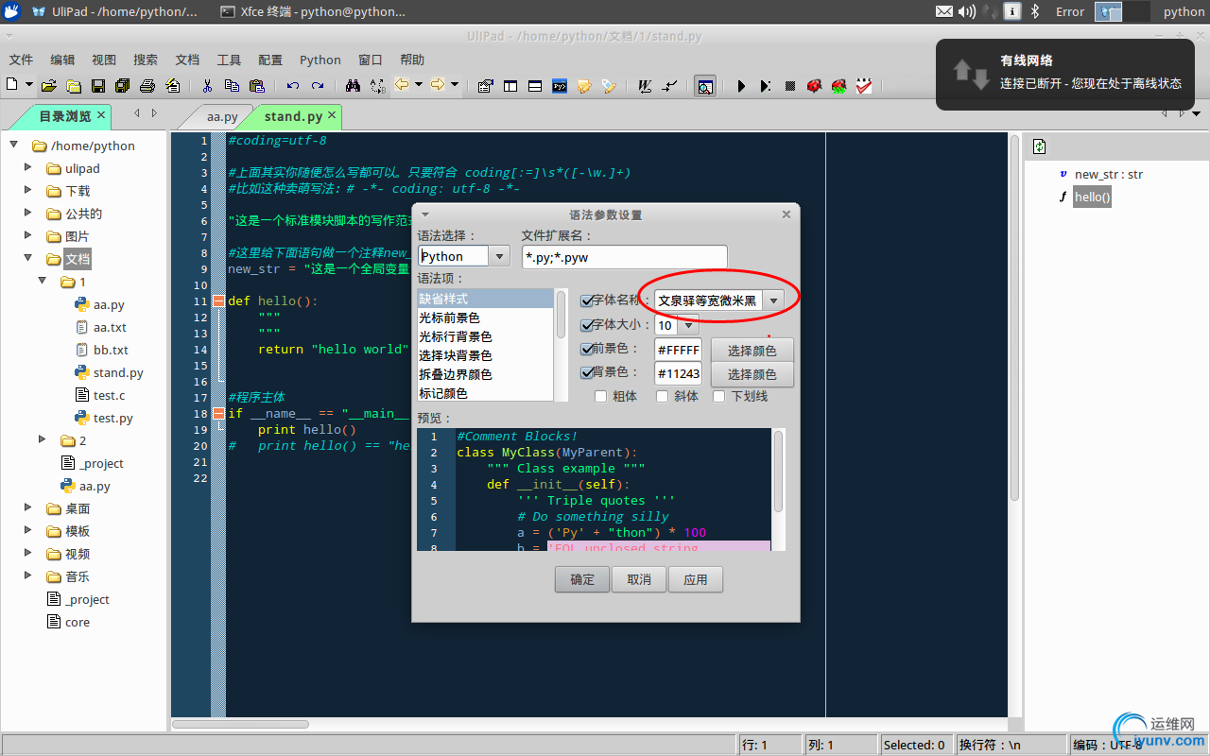Open the 编辑 menu
This screenshot has height=756, width=1210.
pyautogui.click(x=62, y=60)
